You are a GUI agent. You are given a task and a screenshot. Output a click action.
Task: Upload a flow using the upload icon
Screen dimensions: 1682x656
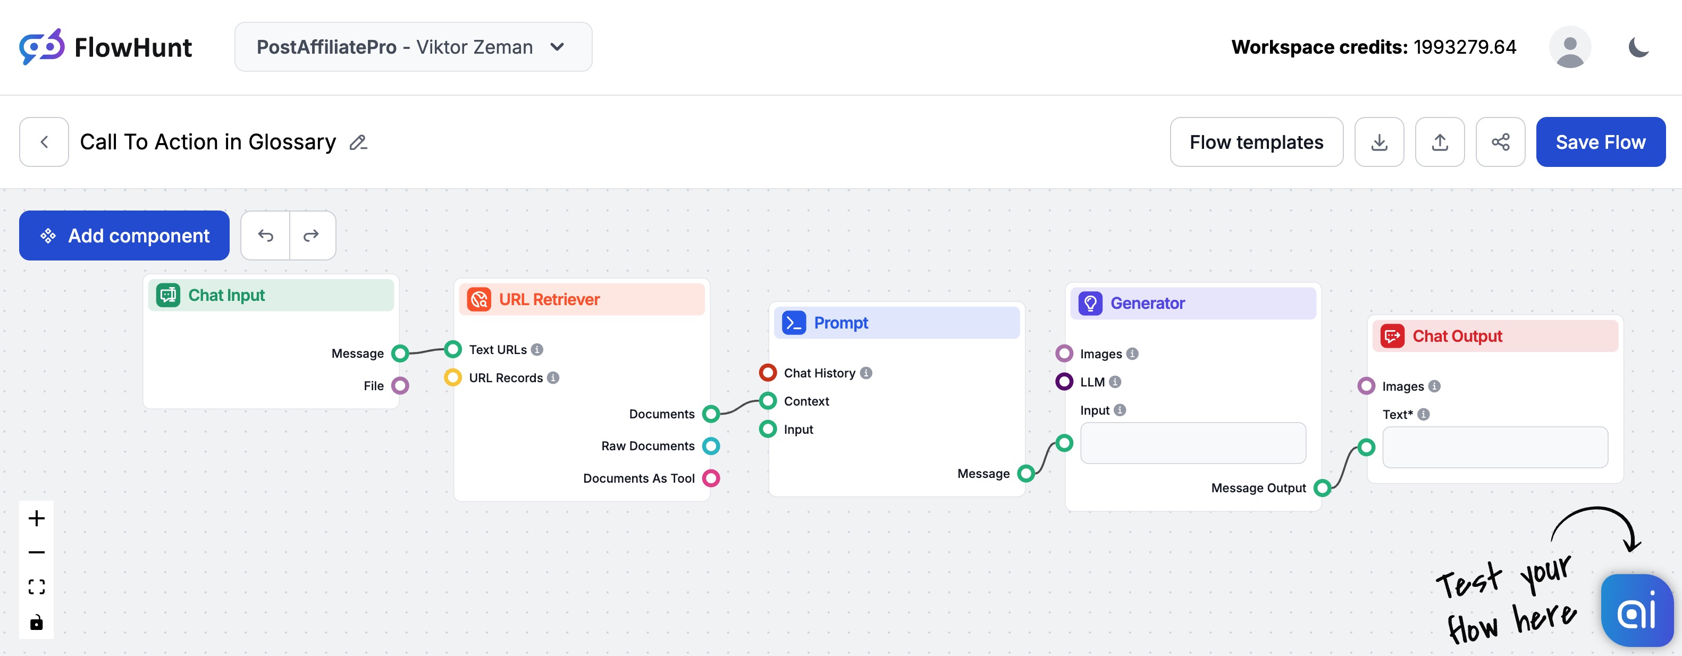tap(1440, 141)
